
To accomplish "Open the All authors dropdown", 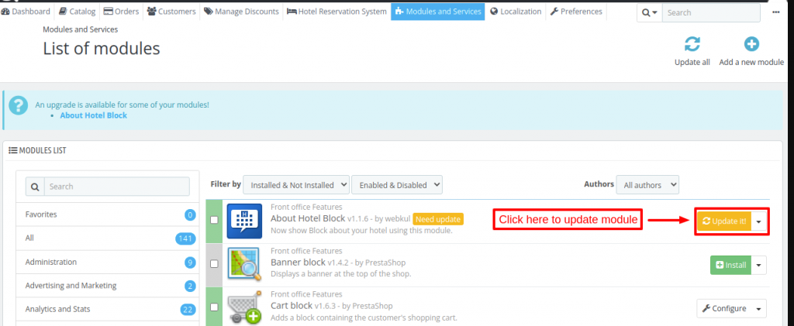I will click(x=647, y=185).
